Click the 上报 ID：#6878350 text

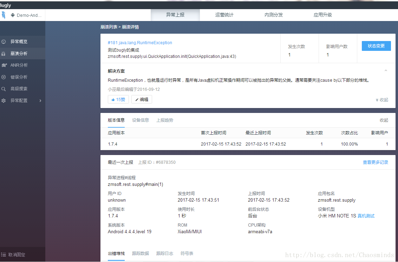[157, 162]
